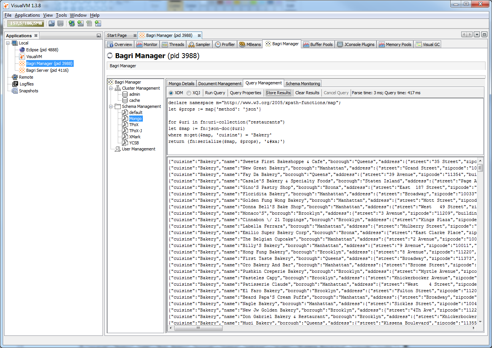Click the Run Query button

[x=215, y=93]
